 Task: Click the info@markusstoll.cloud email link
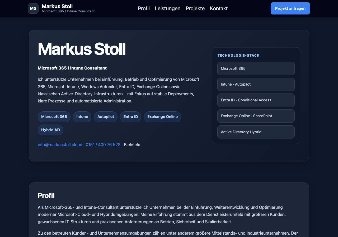point(60,145)
